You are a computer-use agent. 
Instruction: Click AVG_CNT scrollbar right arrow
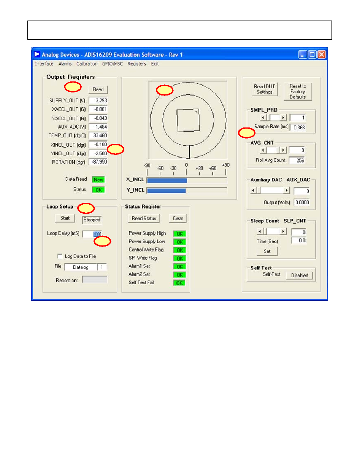(x=283, y=150)
